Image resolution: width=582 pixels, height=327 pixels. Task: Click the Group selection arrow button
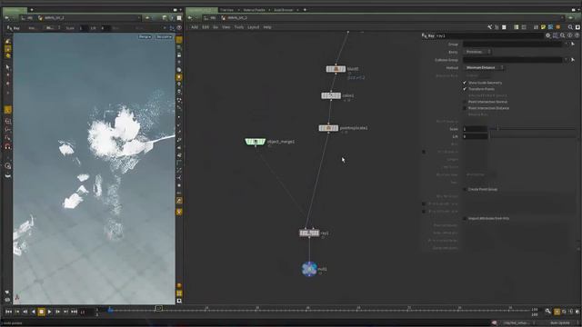(x=573, y=45)
